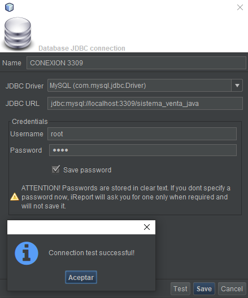Click the yellow warning triangle icon

[x=15, y=197]
